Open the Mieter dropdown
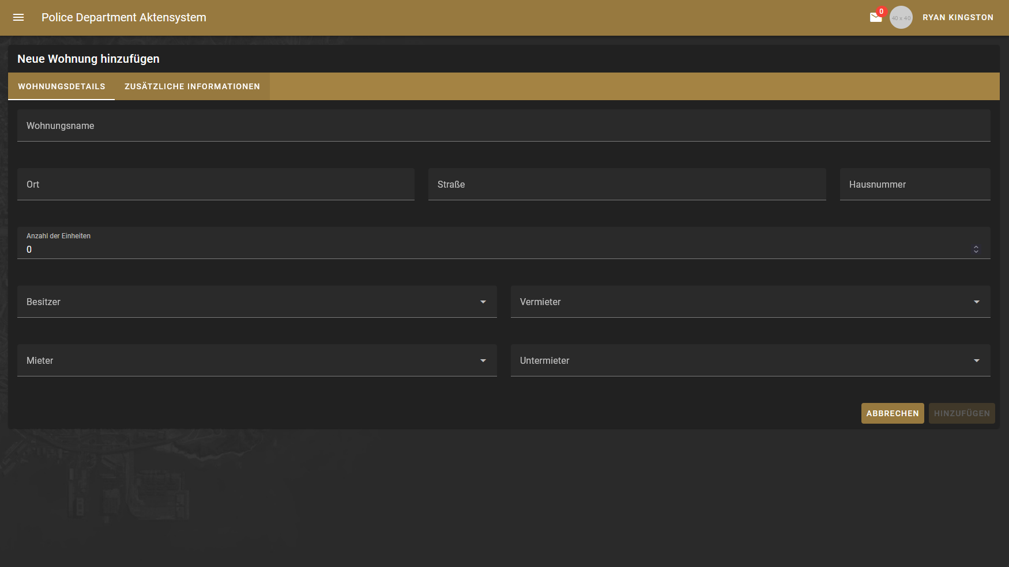 pyautogui.click(x=257, y=360)
